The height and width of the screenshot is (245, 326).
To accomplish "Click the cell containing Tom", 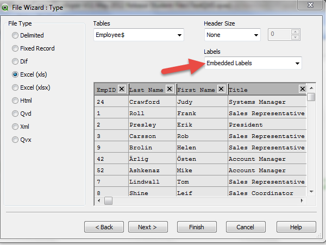I will (x=202, y=181).
